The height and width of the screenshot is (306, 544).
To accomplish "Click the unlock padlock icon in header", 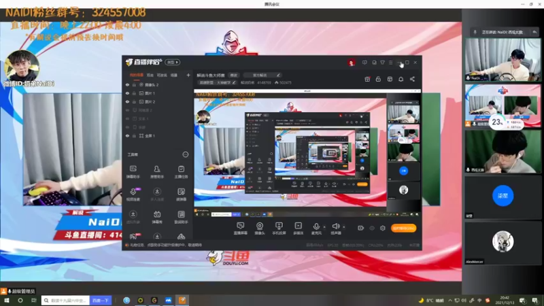I will 378,79.
